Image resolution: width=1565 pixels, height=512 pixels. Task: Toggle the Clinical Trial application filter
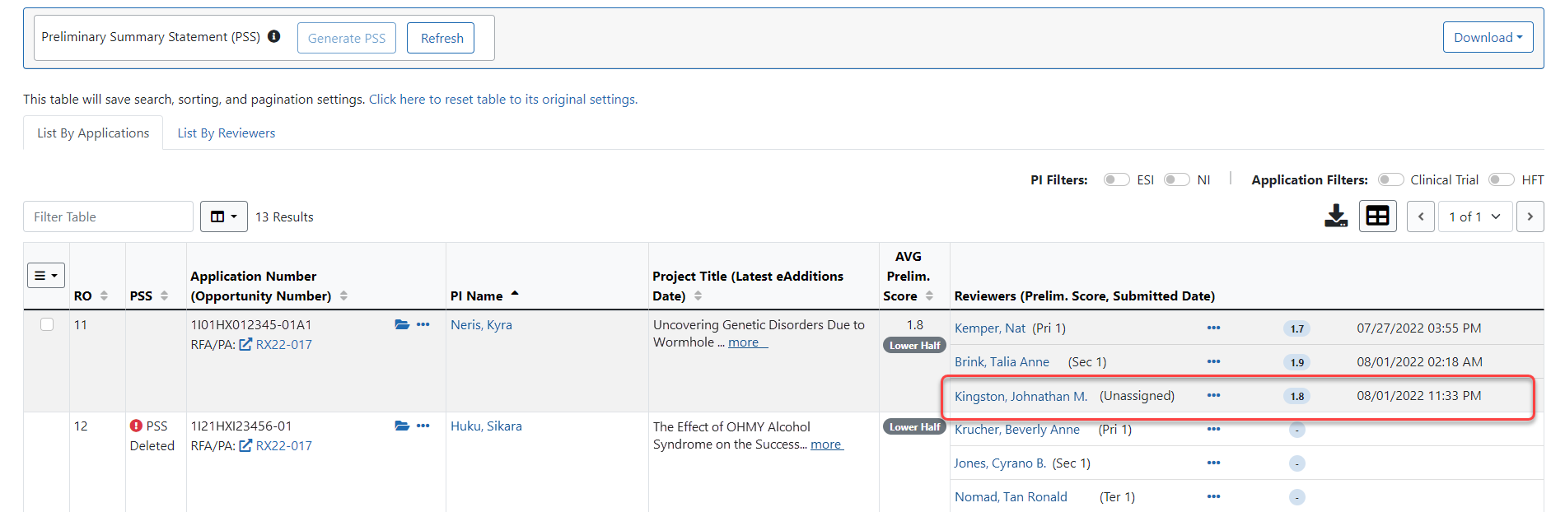click(1390, 179)
